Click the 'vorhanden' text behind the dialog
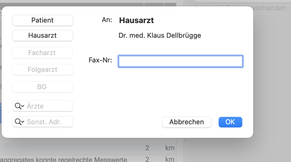The image size is (291, 162). click(270, 8)
